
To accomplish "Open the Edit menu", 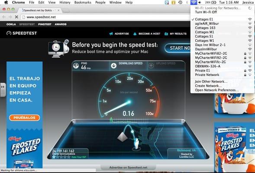I will click(x=41, y=3).
